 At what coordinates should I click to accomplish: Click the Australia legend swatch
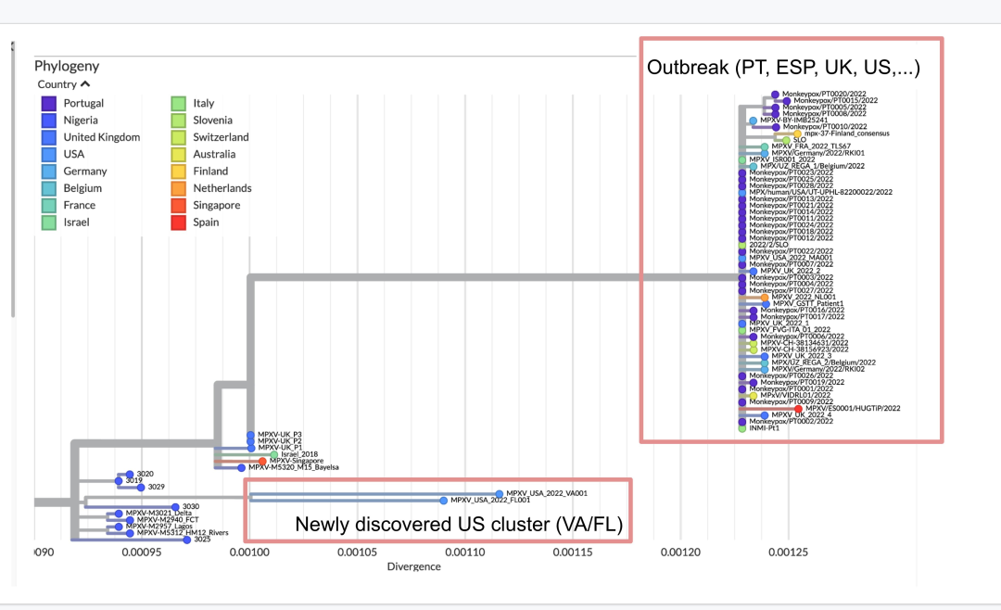pos(179,154)
